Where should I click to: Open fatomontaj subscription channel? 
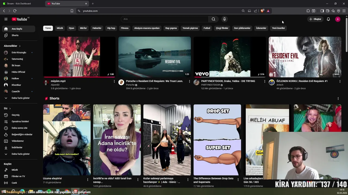(18, 59)
